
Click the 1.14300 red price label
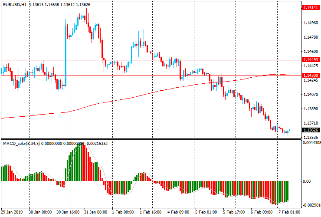point(311,76)
